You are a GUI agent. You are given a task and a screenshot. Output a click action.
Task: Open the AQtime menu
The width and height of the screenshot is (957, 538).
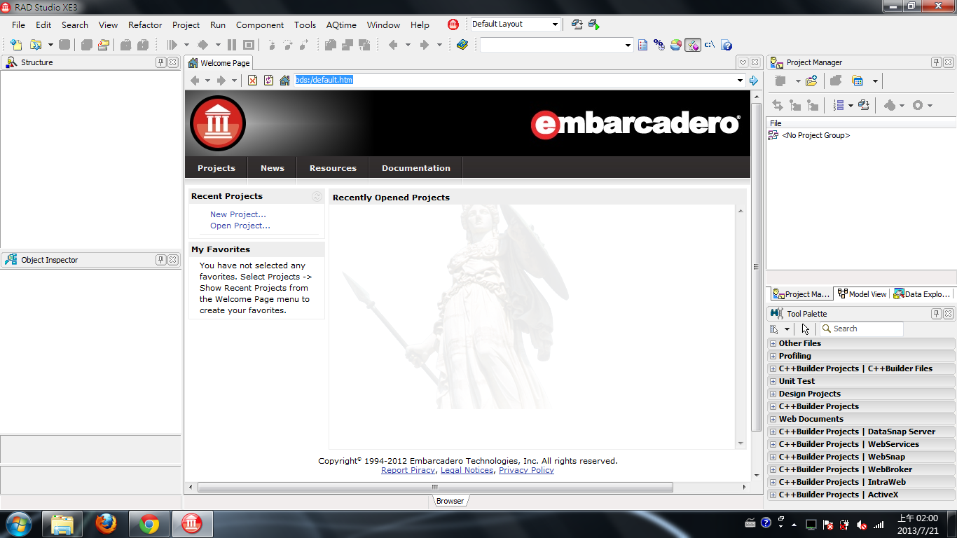(341, 25)
